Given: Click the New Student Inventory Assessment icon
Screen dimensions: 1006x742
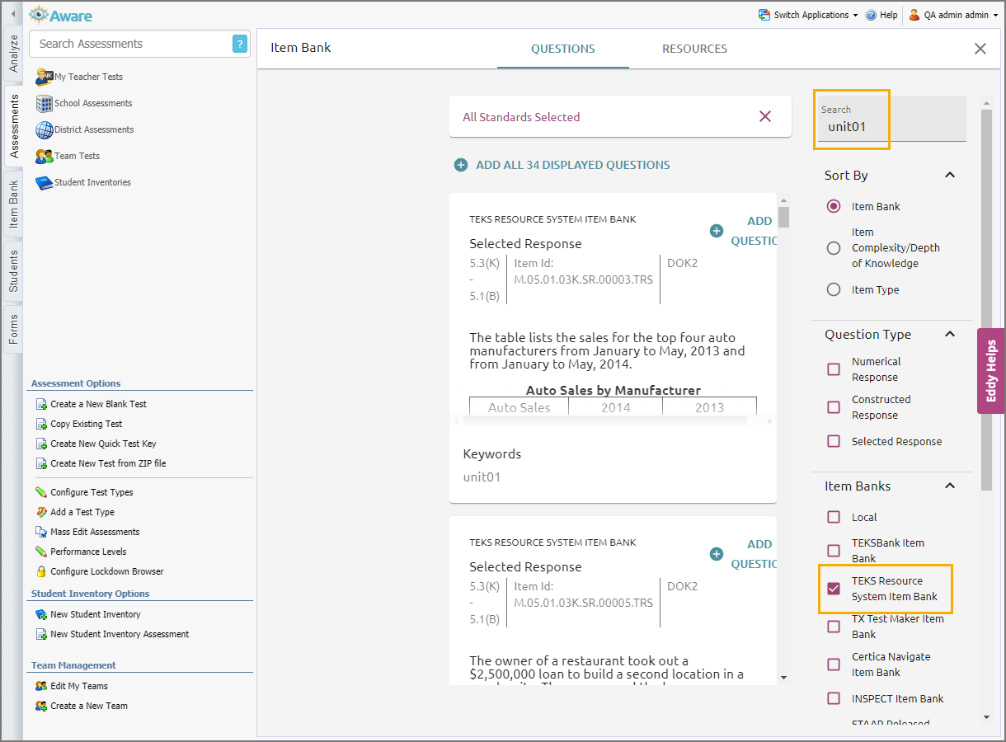Looking at the screenshot, I should pyautogui.click(x=41, y=634).
